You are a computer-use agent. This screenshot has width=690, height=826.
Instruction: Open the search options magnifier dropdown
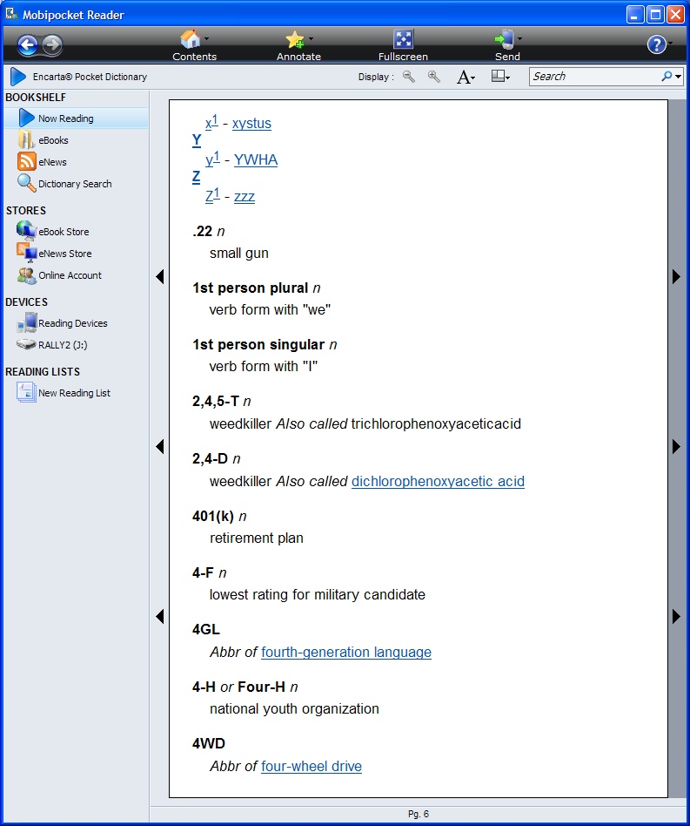pyautogui.click(x=672, y=77)
